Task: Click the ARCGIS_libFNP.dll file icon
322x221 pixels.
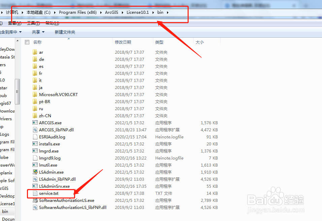Action: pos(35,130)
